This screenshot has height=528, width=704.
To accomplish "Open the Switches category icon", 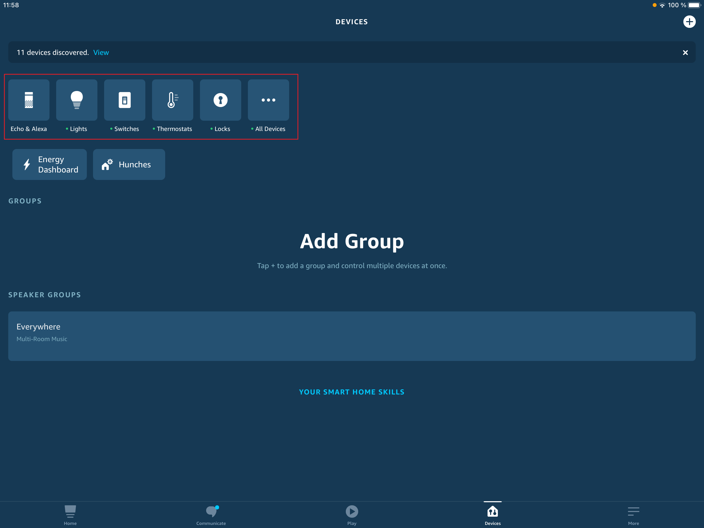I will pos(124,100).
